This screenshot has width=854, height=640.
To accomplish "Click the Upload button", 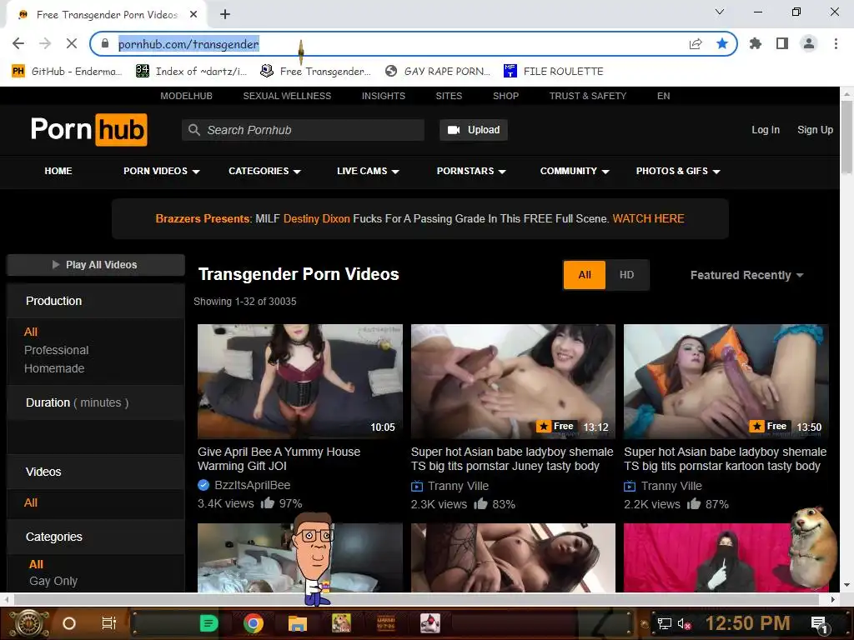I will [x=474, y=130].
